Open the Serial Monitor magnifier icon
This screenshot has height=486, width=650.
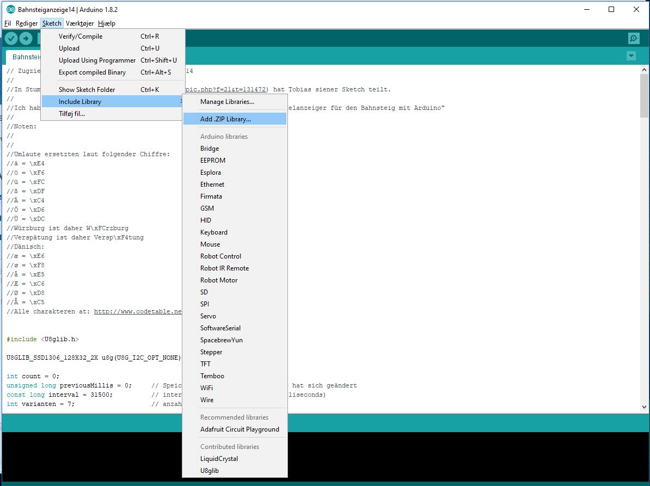pos(634,39)
